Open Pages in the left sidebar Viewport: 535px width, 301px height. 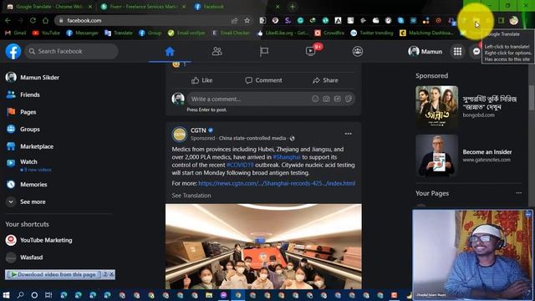pos(21,112)
